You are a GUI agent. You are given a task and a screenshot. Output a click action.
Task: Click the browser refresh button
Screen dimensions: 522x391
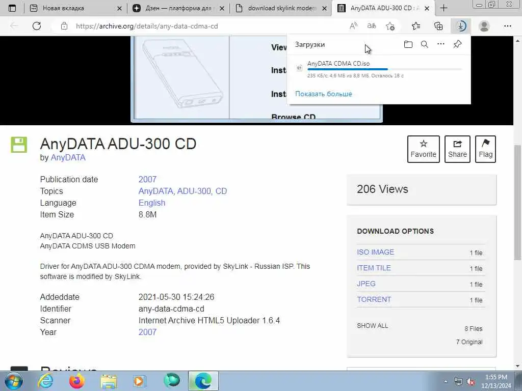(37, 26)
